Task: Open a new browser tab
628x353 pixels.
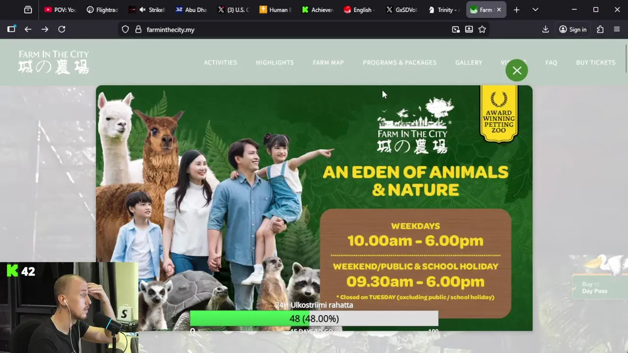Action: [x=516, y=10]
